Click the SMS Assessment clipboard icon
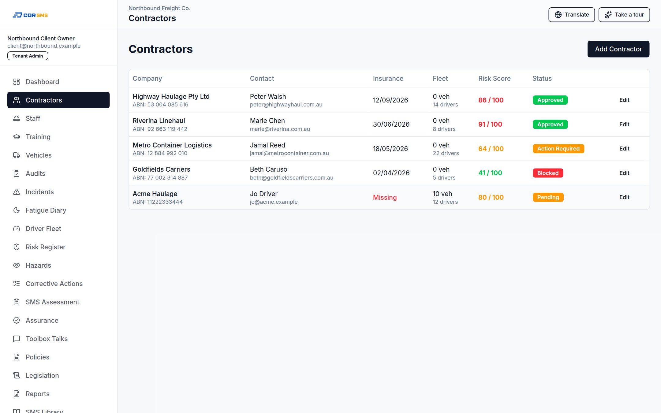 (17, 302)
